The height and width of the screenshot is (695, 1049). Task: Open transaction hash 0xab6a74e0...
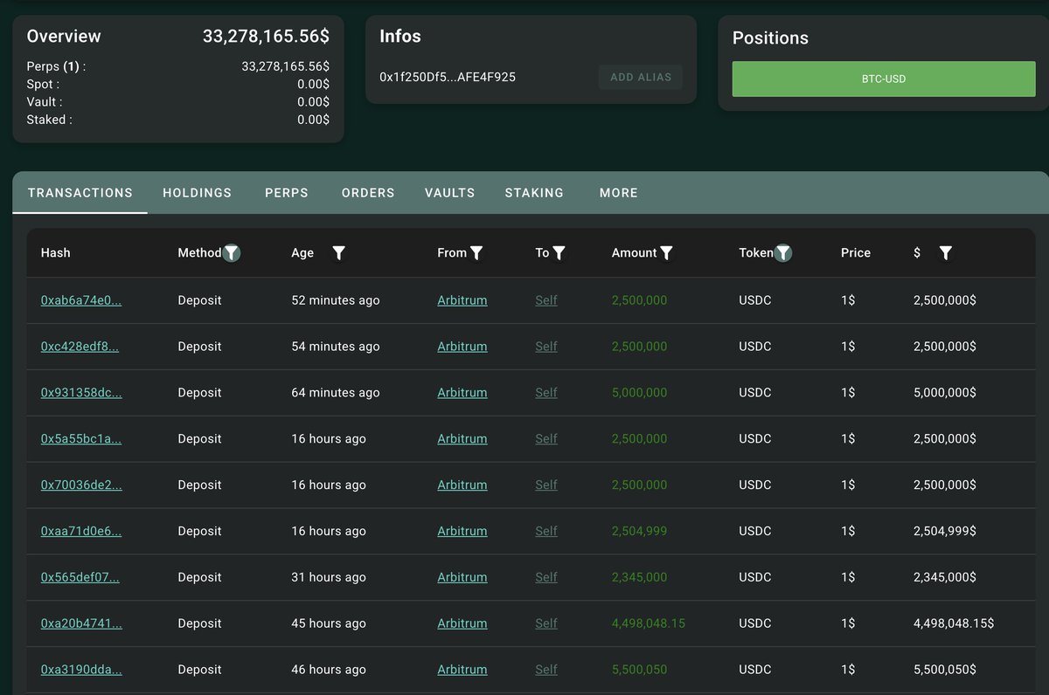click(x=81, y=300)
